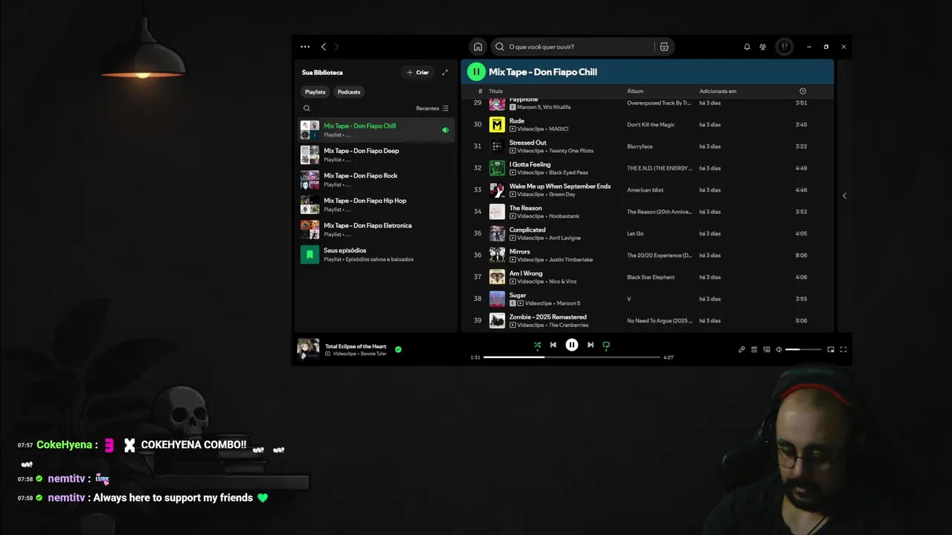Open the Browse icon in the search bar
This screenshot has height=535, width=952.
[664, 47]
